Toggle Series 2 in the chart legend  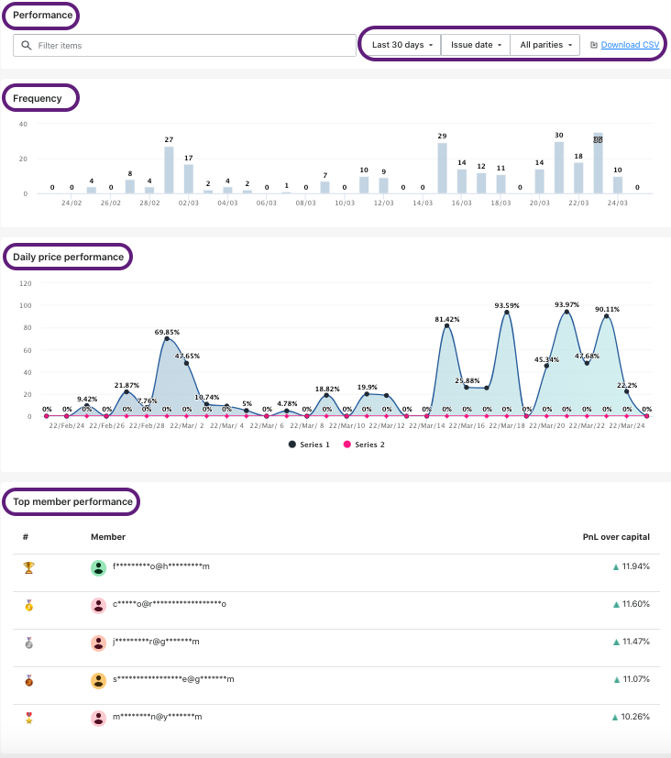(x=358, y=444)
